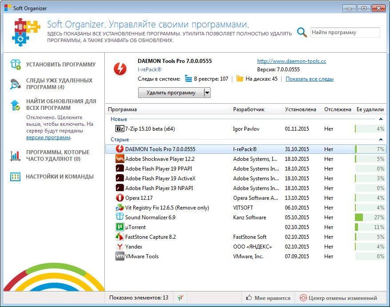Select 7-Zip 15.10 beta (x64) name
The height and width of the screenshot is (307, 390).
(150, 129)
